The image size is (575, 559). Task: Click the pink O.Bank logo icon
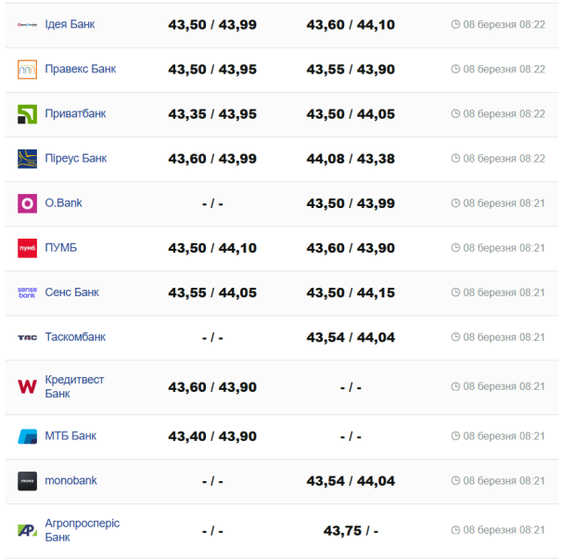pyautogui.click(x=27, y=203)
